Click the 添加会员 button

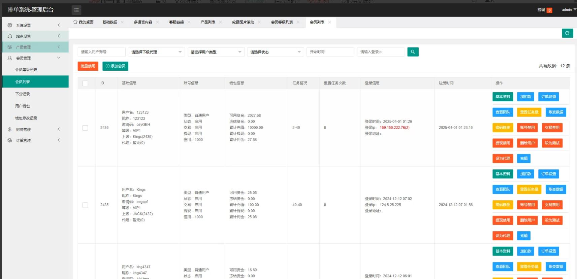click(x=115, y=66)
